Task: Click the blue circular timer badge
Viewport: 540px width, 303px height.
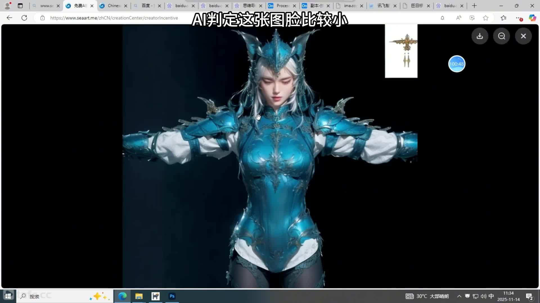Action: tap(456, 64)
